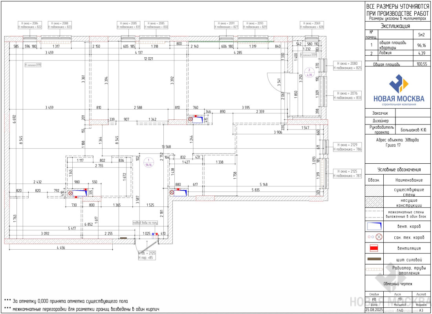Click the date 25.08.2025 in title block
The image size is (432, 314).
[x=374, y=310]
